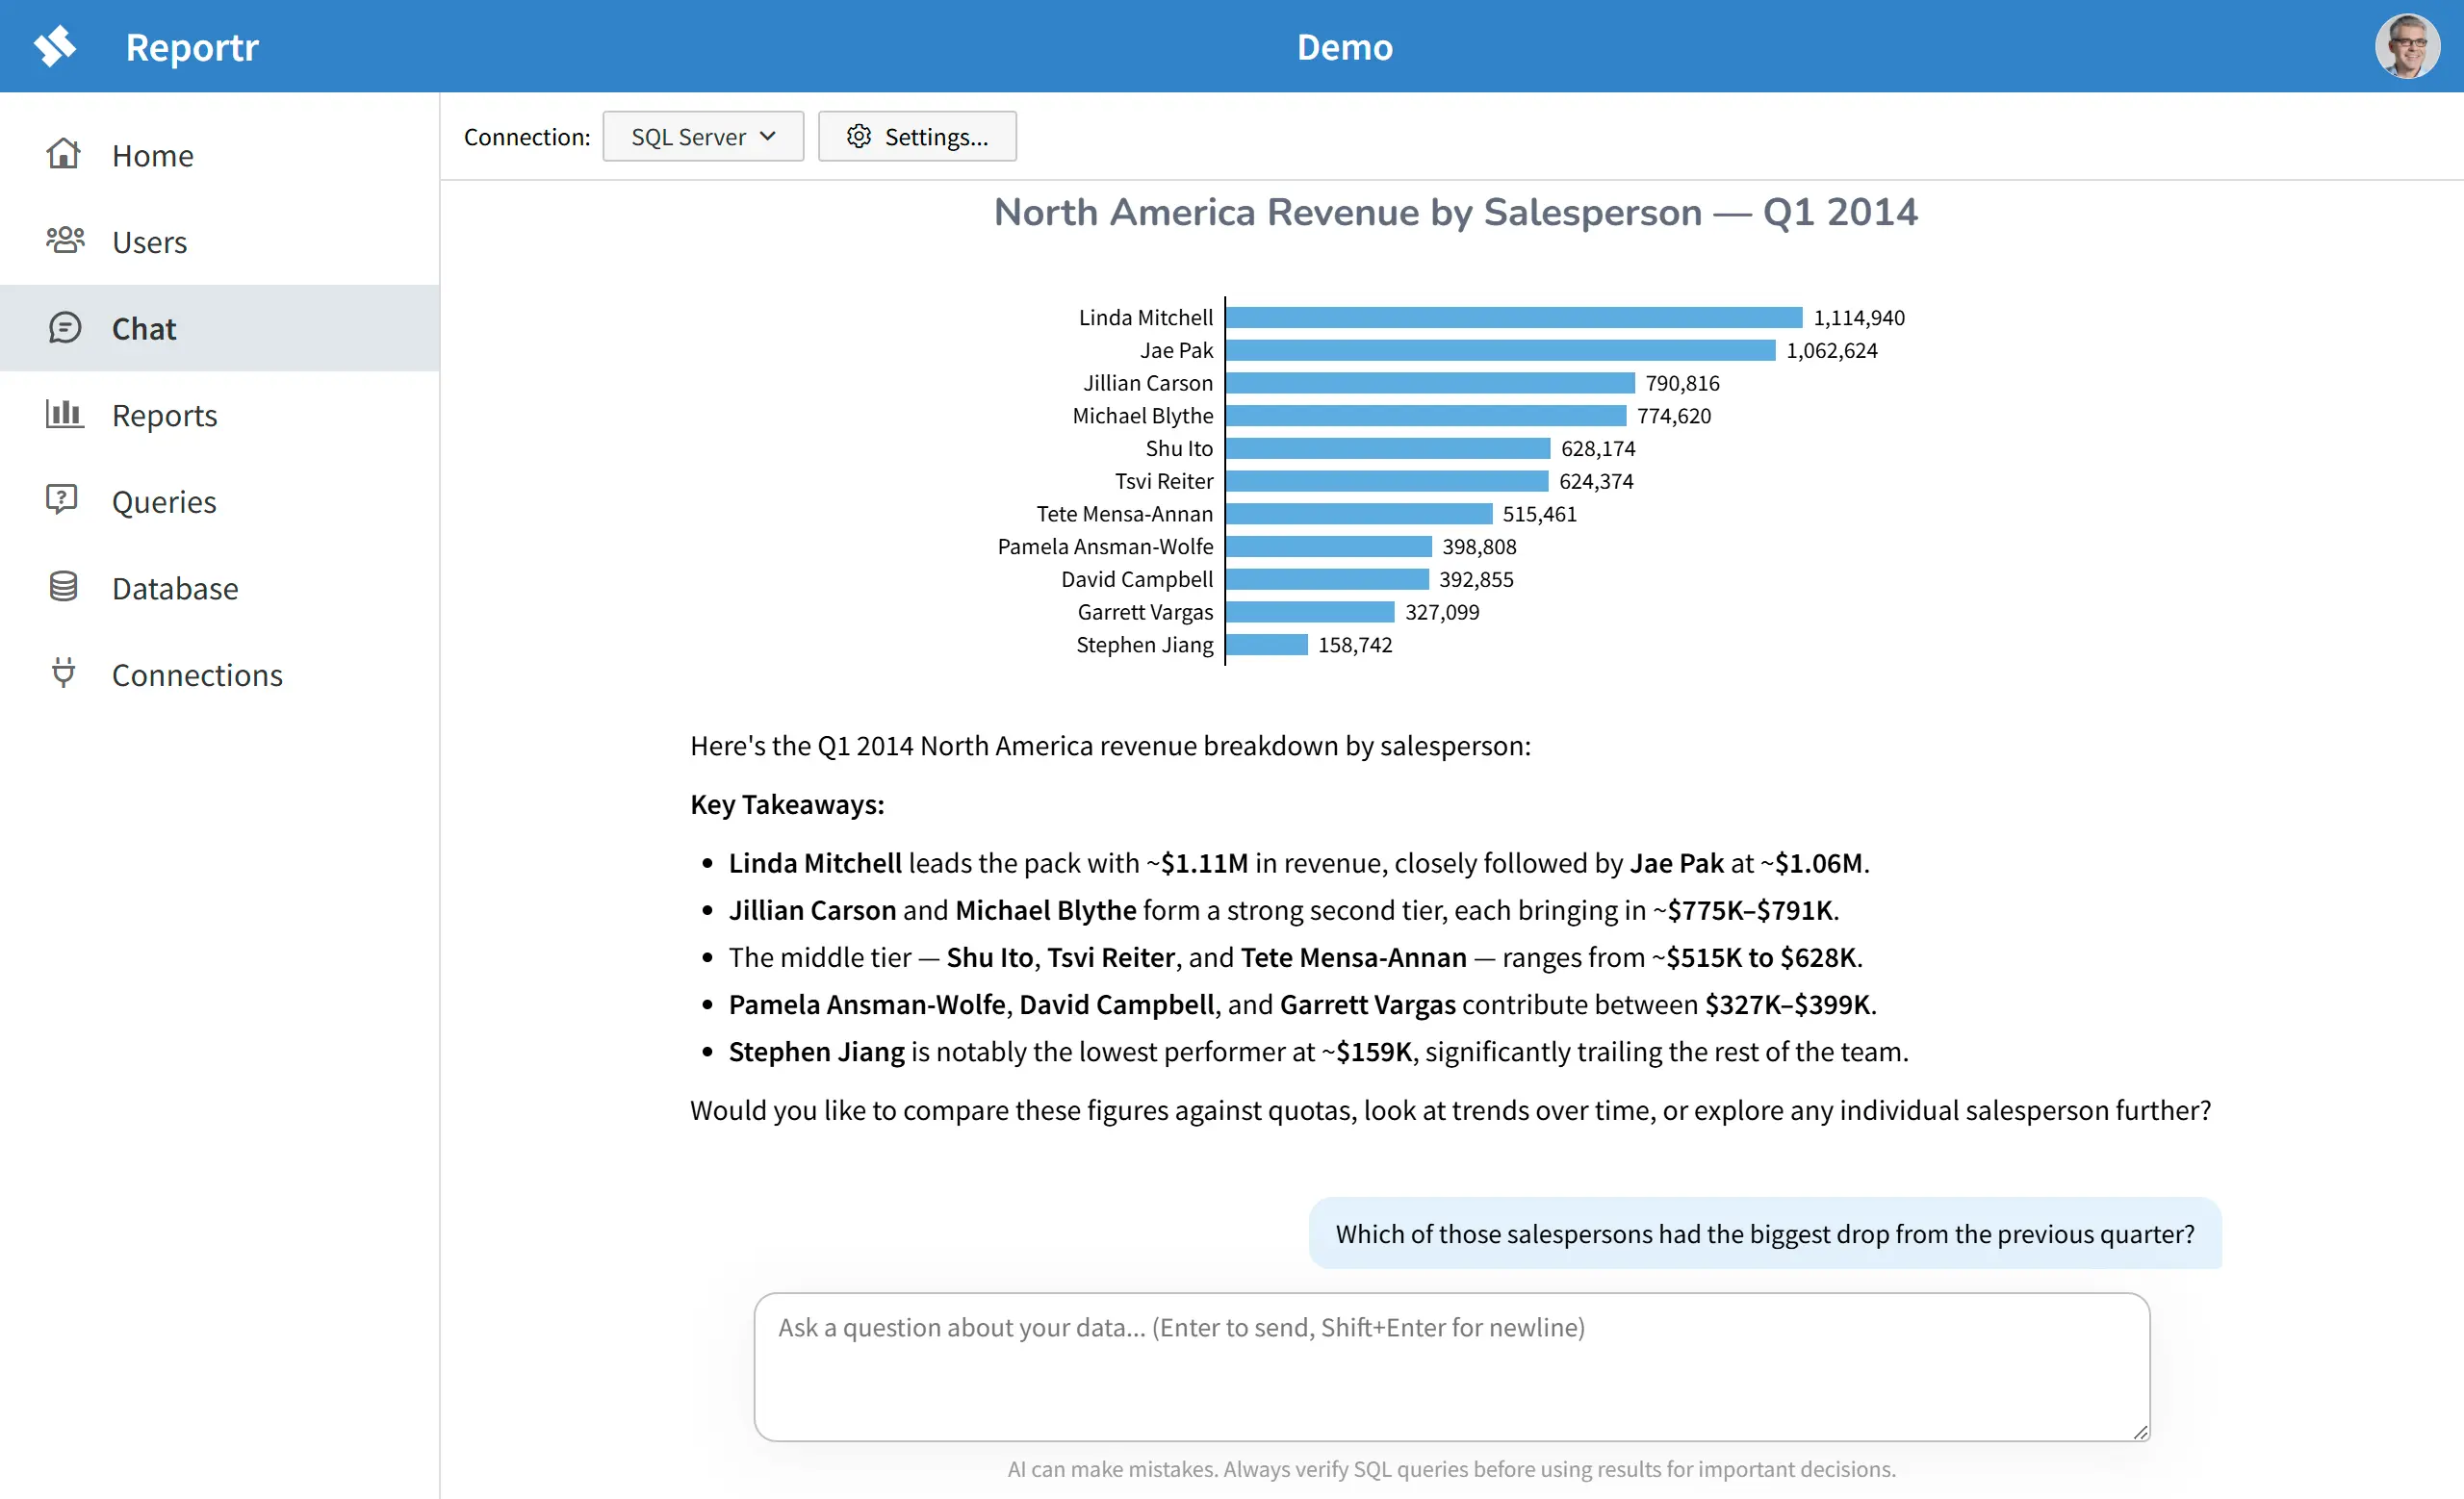Click the textarea resize handle

pyautogui.click(x=2140, y=1432)
